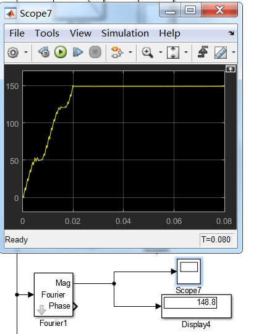Open the Simulation menu
This screenshot has height=334, width=259.
pyautogui.click(x=125, y=33)
